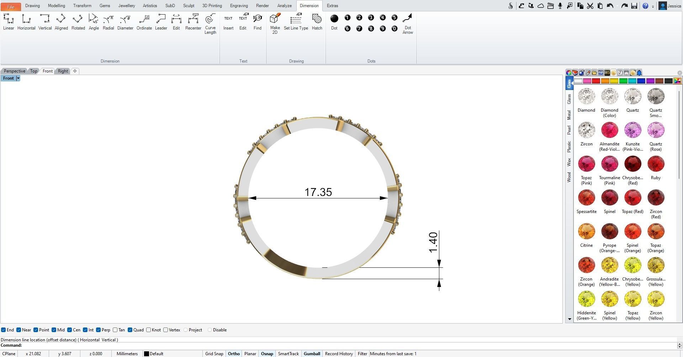Click the Horizontal command option

89,340
